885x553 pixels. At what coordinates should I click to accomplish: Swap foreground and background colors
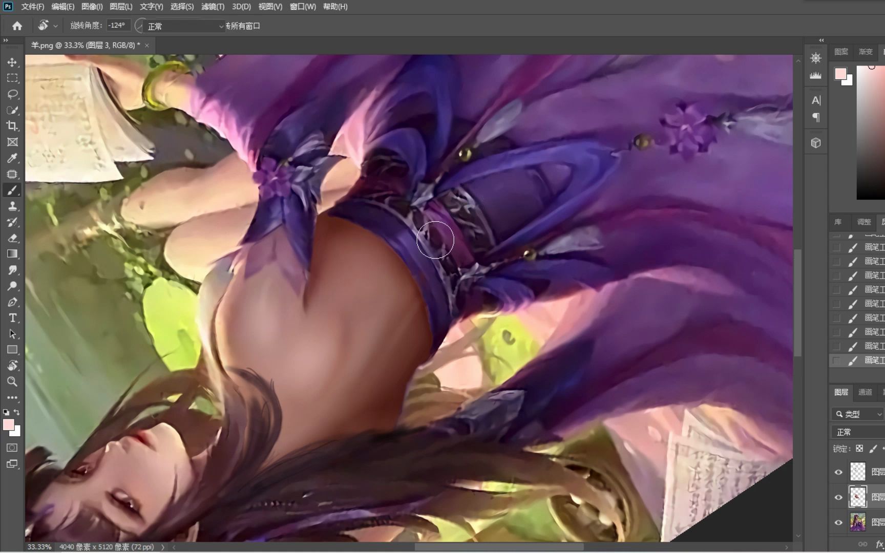tap(17, 412)
